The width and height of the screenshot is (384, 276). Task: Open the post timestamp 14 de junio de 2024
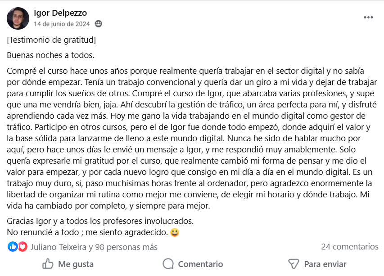tap(62, 24)
